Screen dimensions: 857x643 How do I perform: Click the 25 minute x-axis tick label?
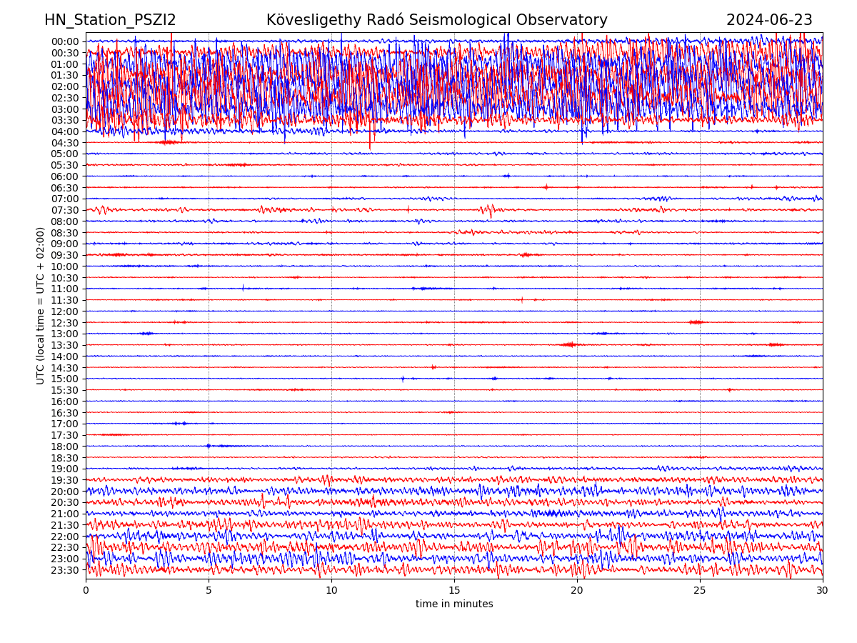[700, 590]
